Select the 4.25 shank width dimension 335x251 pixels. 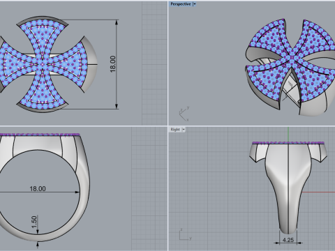coord(288,240)
